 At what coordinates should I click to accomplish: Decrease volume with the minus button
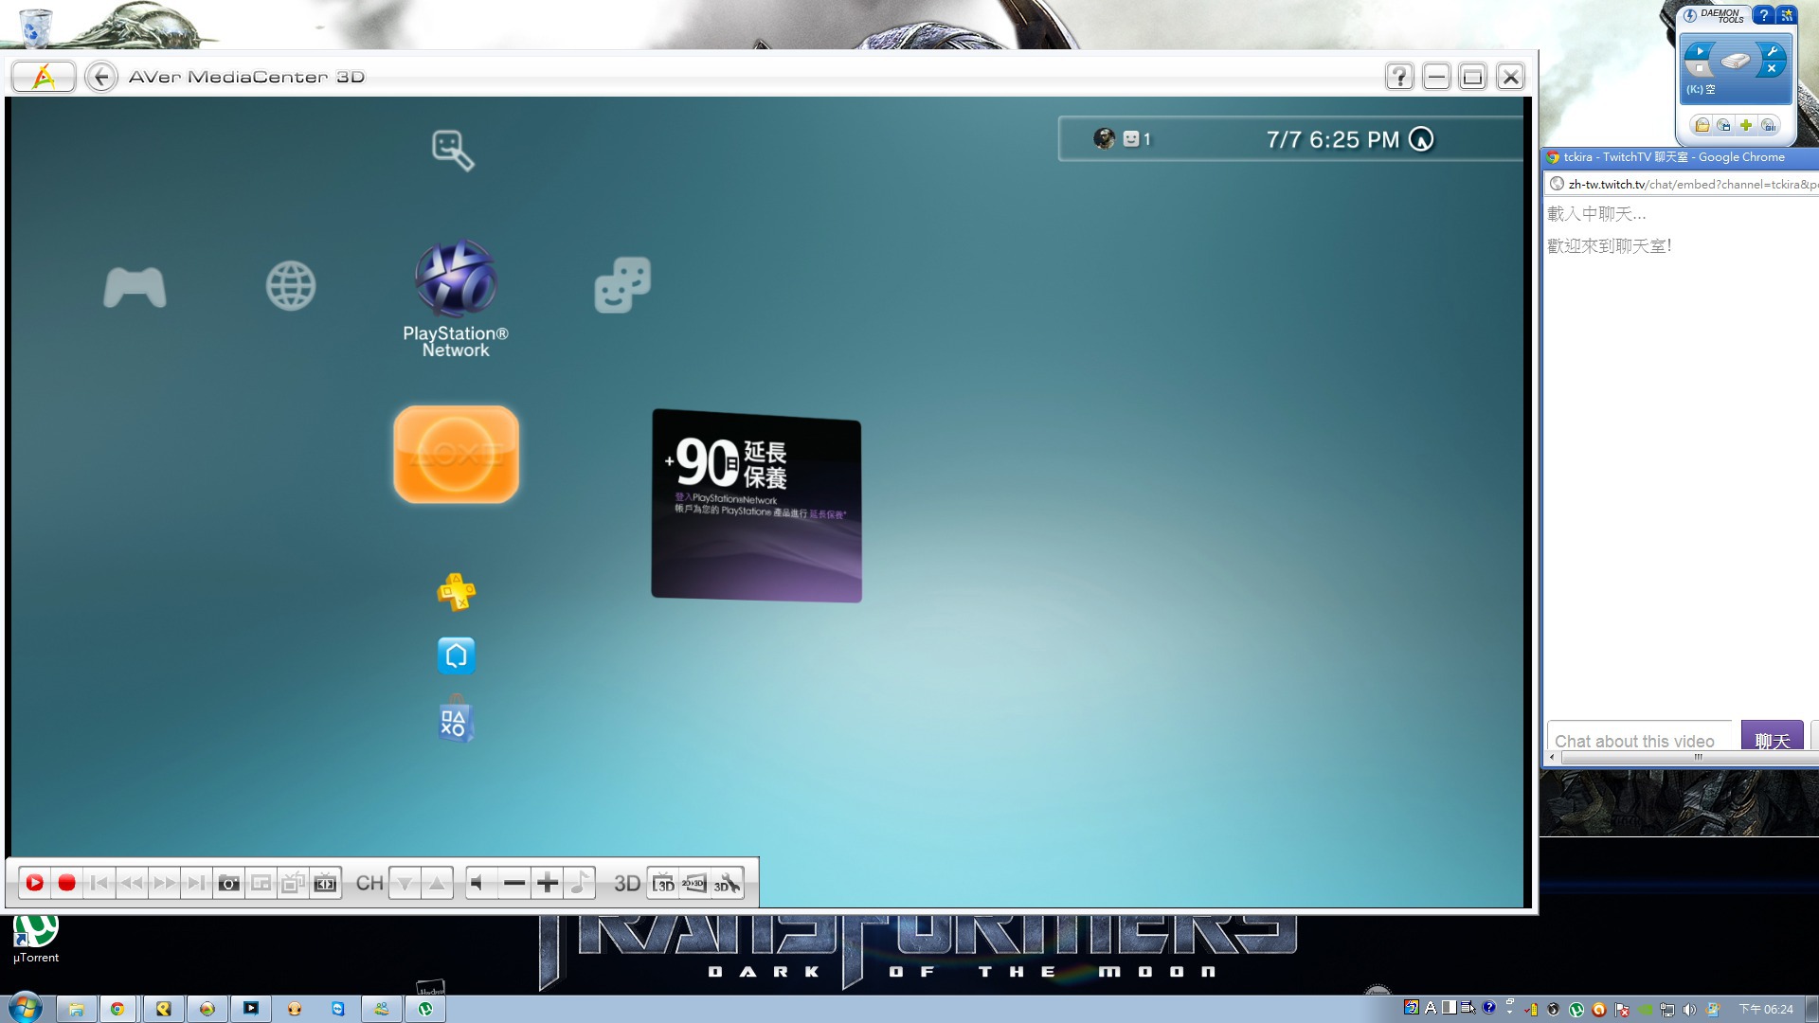[514, 883]
